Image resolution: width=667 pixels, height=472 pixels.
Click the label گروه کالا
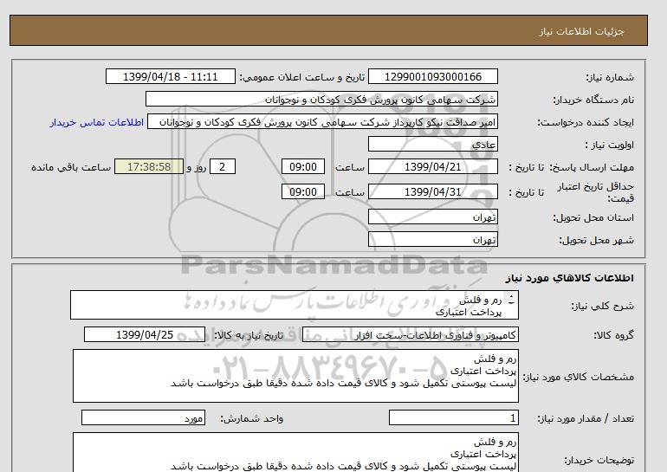point(614,335)
